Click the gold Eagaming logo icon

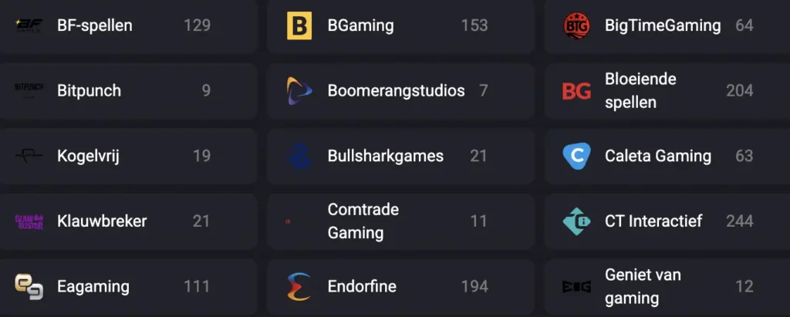(x=29, y=286)
